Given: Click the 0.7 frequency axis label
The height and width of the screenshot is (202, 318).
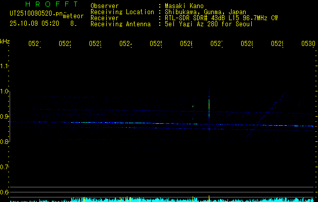Looking at the screenshot, I should (x=5, y=167).
